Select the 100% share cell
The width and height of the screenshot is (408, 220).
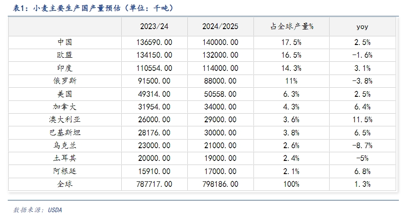coord(291,184)
